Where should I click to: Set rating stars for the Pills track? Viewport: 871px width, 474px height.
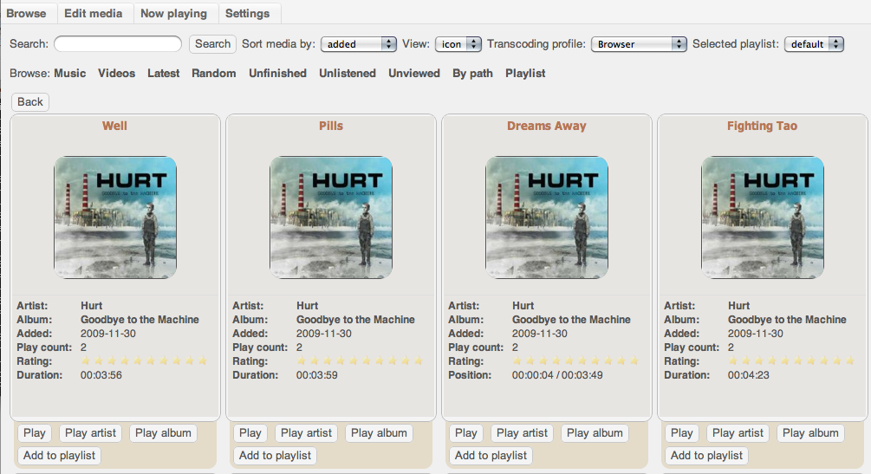(x=361, y=361)
